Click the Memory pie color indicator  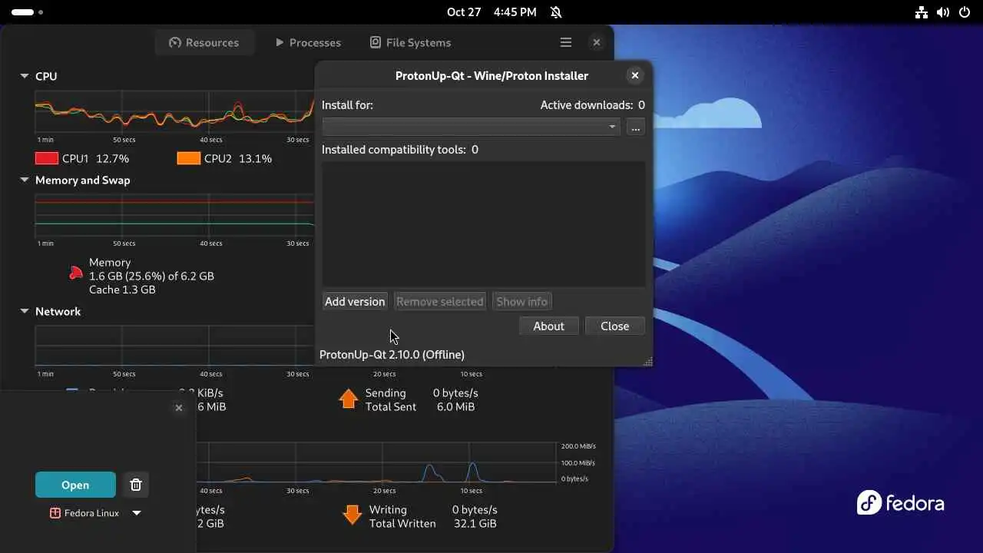point(75,273)
